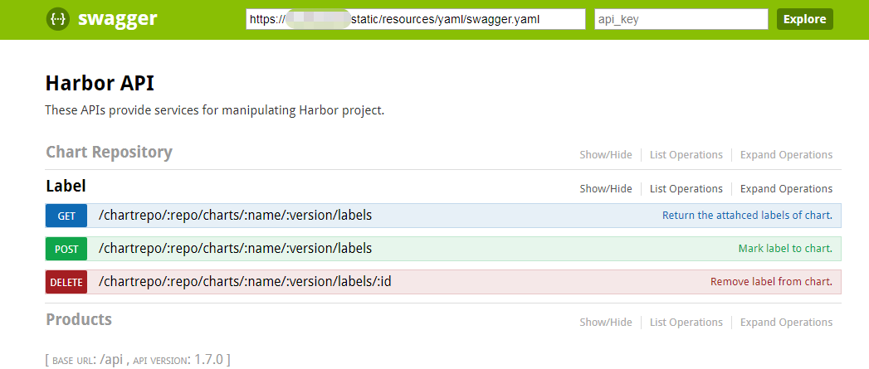Click the DELETE method badge

coord(66,282)
